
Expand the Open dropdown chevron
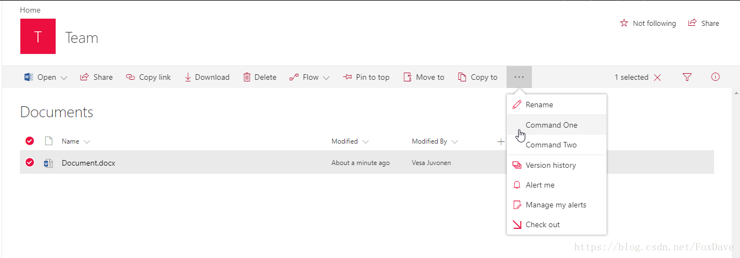pyautogui.click(x=64, y=78)
